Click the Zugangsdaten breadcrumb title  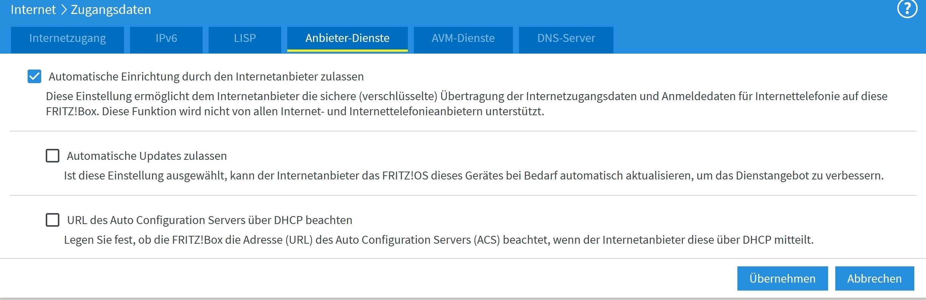point(111,9)
